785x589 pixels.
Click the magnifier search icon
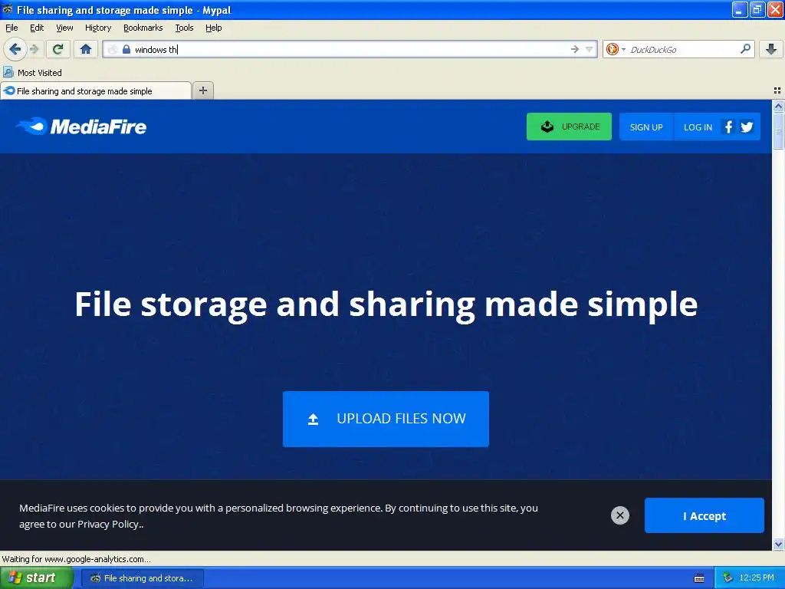tap(745, 49)
